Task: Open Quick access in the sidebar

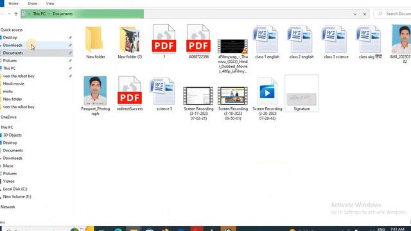Action: (x=12, y=30)
